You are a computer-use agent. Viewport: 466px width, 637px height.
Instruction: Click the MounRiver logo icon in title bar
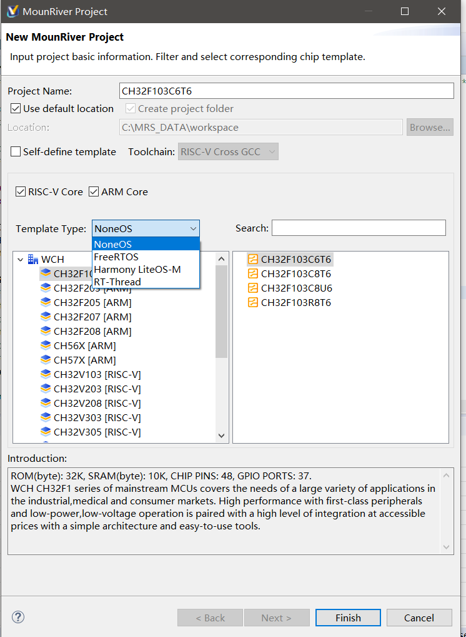12,11
